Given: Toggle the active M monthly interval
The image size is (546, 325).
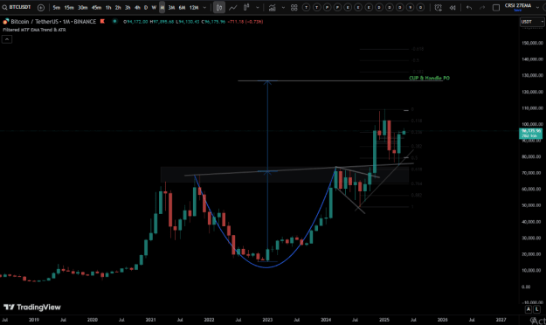Looking at the screenshot, I should pyautogui.click(x=162, y=7).
